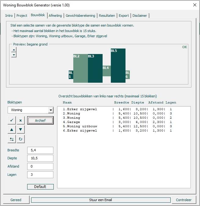Select the Bouwblok tab
Screen dimensions: 200x206
(38, 15)
